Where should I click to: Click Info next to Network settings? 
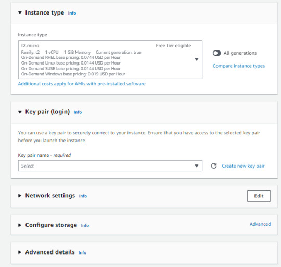pos(83,196)
